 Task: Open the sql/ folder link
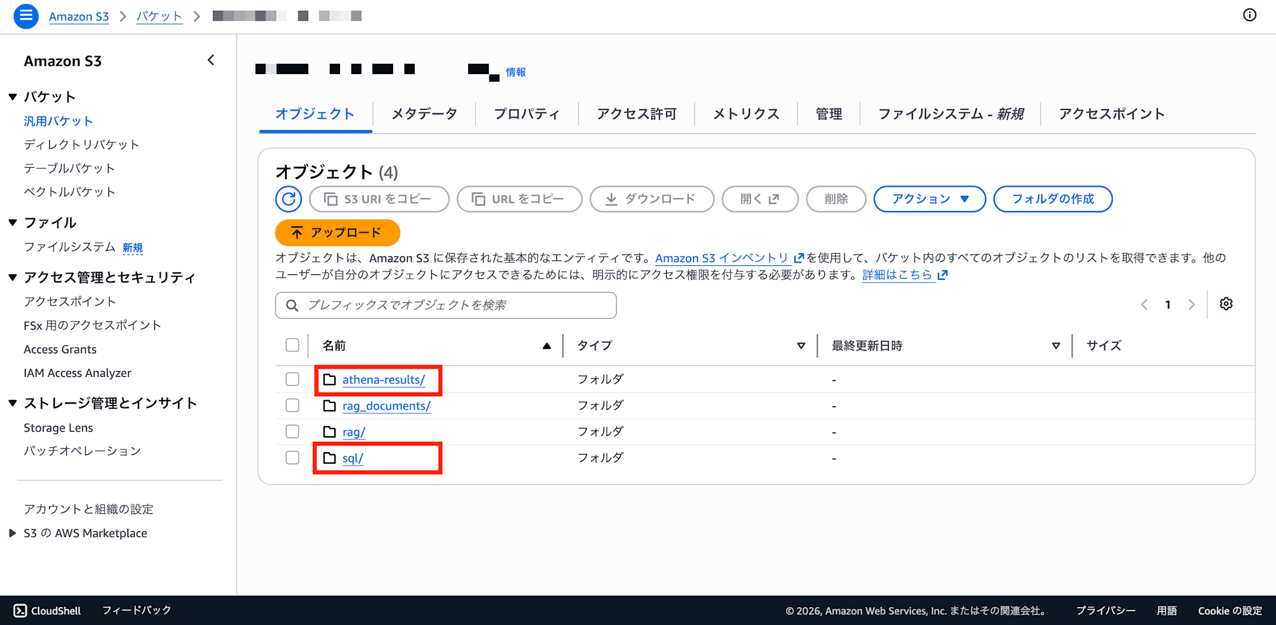[353, 458]
